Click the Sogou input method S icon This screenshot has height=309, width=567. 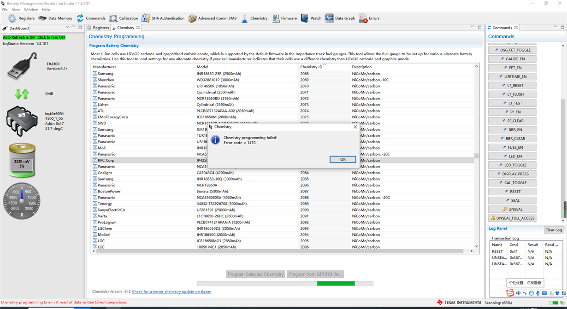tap(510, 293)
